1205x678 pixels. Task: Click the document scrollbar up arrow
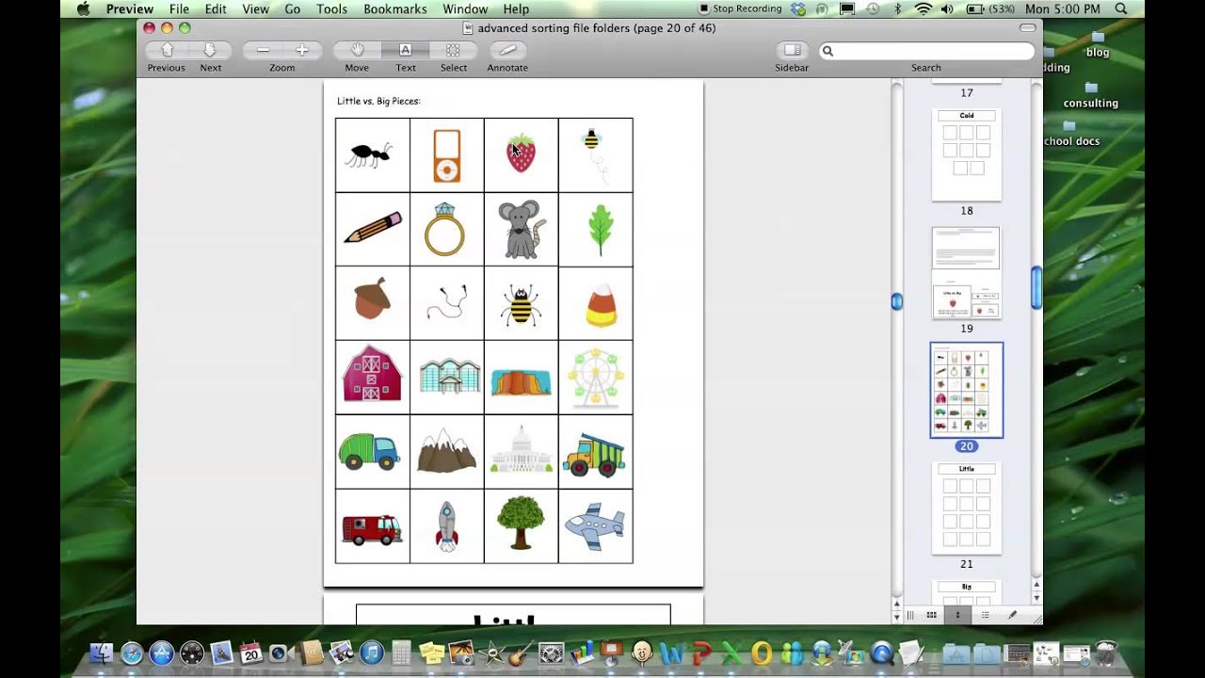pos(896,604)
